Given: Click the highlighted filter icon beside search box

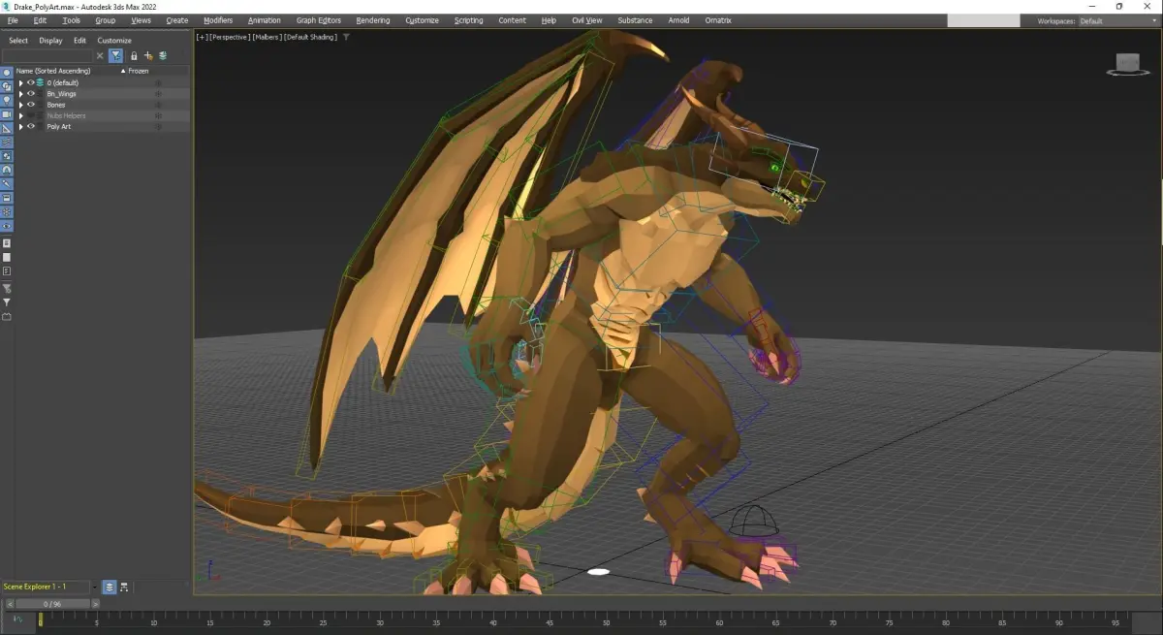Looking at the screenshot, I should click(x=115, y=56).
